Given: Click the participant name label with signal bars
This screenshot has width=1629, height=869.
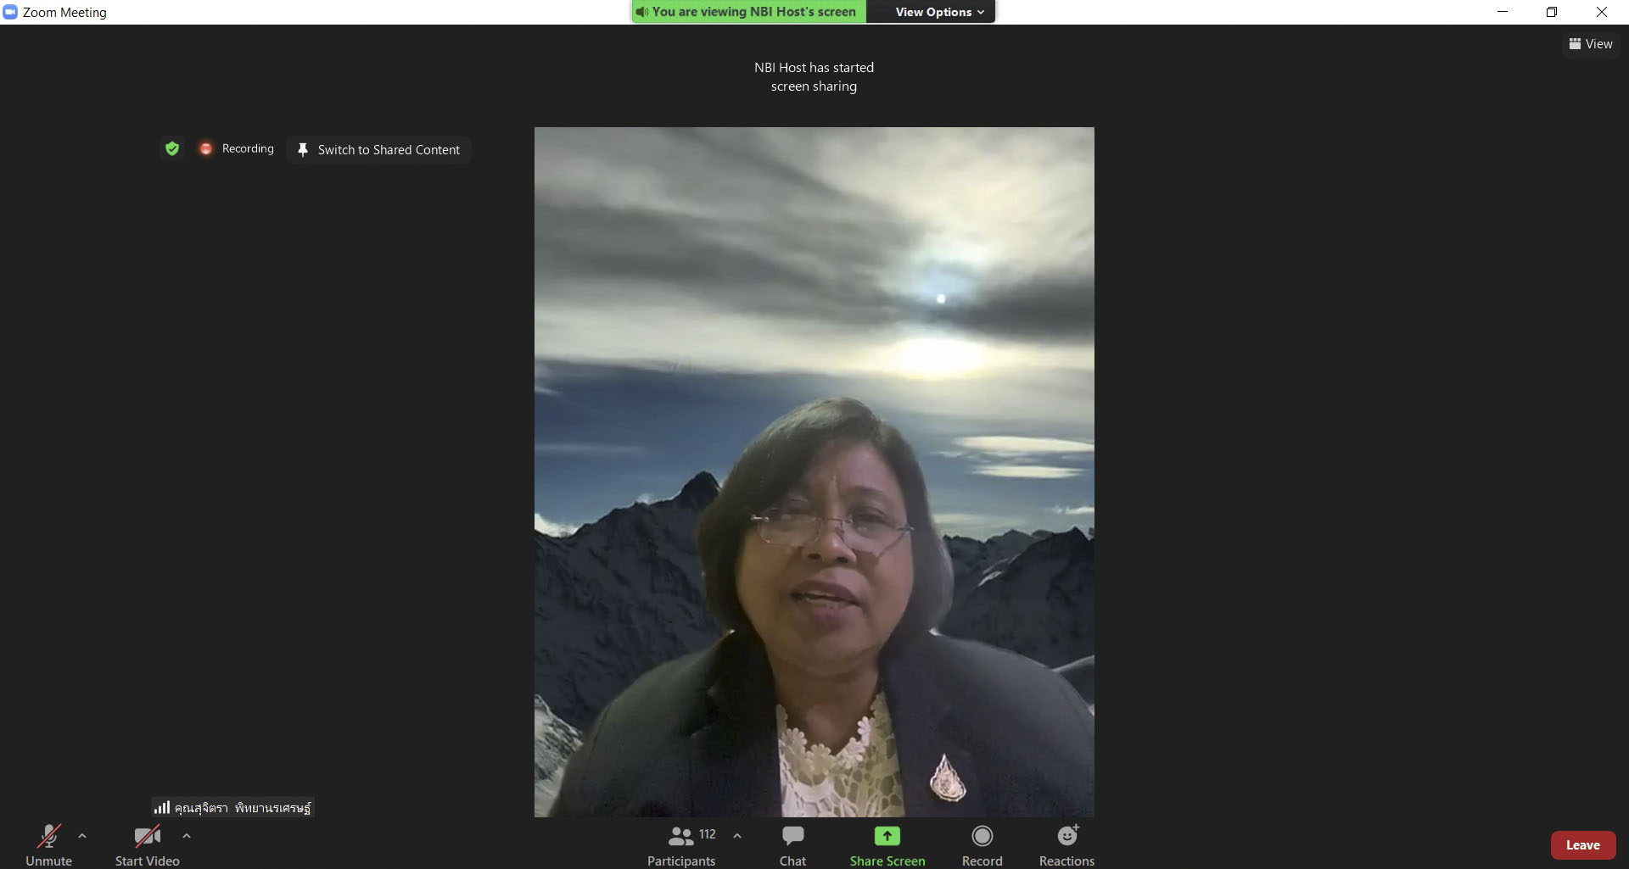Looking at the screenshot, I should pos(232,808).
